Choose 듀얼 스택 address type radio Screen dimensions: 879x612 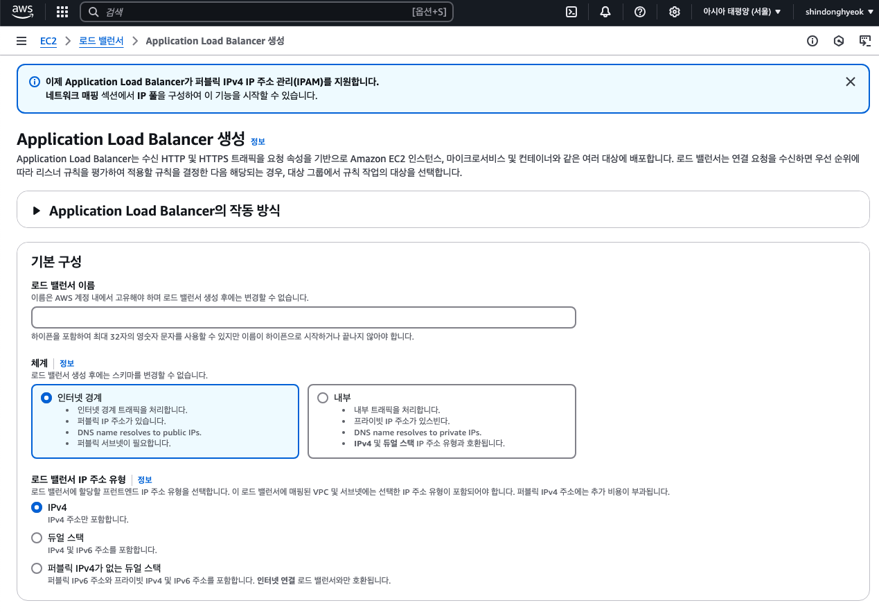(x=37, y=538)
